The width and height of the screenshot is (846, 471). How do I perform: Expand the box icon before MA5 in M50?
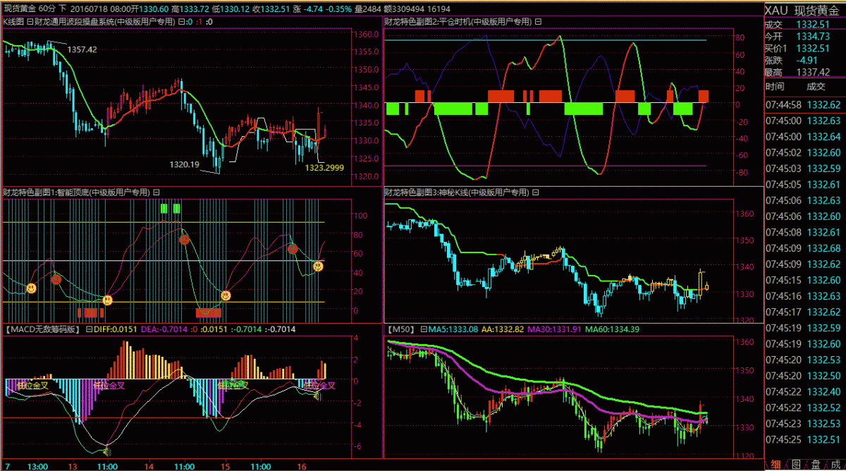pos(423,329)
